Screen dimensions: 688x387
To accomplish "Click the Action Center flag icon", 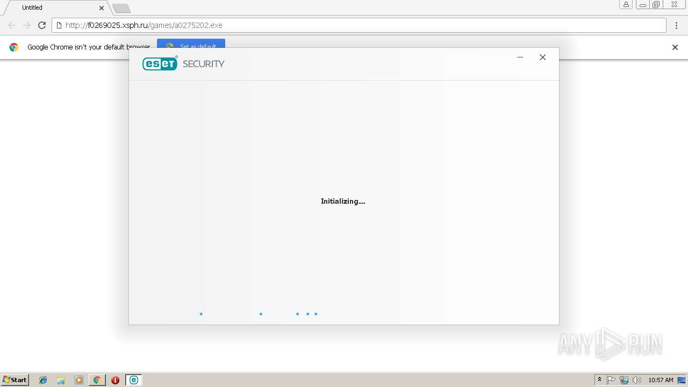I will [611, 380].
